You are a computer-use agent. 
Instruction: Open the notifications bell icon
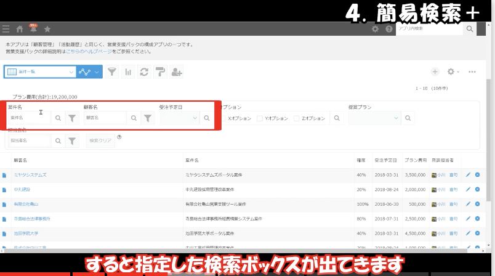coord(33,28)
